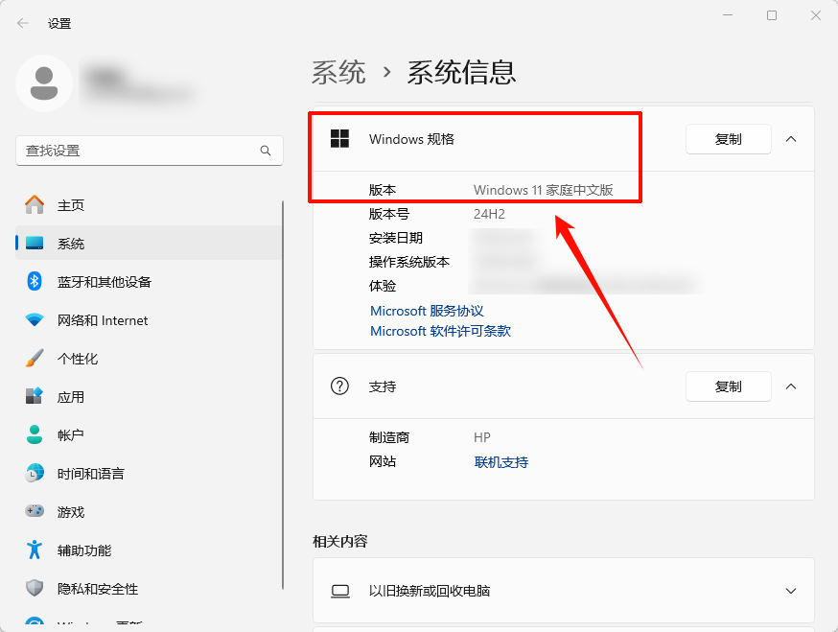The image size is (838, 632).
Task: Click the user profile avatar
Action: coord(44,83)
